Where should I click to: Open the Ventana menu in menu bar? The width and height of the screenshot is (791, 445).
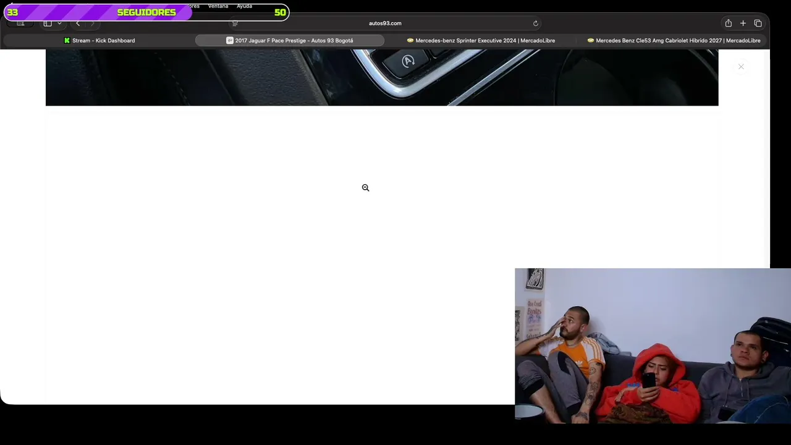coord(218,6)
